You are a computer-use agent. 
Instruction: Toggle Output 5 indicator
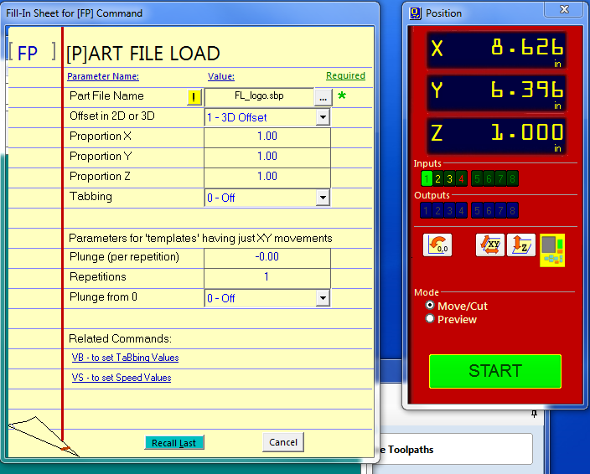click(x=477, y=210)
